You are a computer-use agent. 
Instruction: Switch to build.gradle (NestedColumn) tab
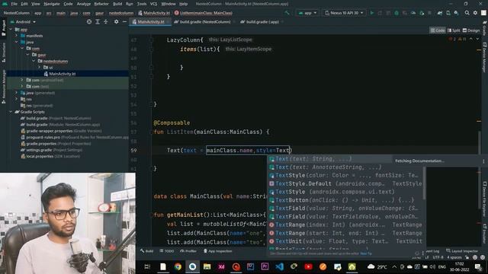202,22
